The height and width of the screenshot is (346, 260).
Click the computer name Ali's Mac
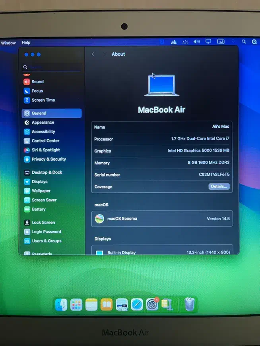[x=221, y=127]
